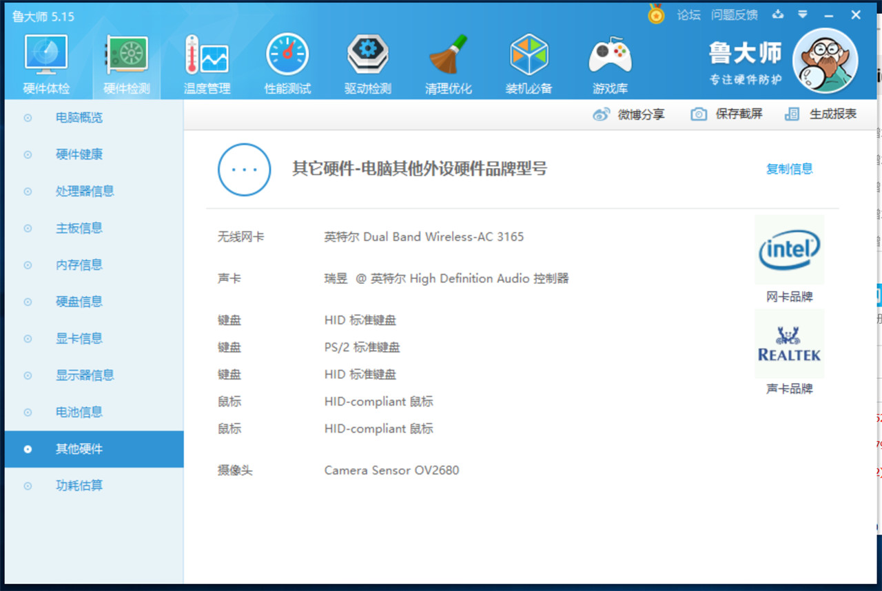This screenshot has width=882, height=591.
Task: Go to 驱动检测 driver detection
Action: click(368, 65)
